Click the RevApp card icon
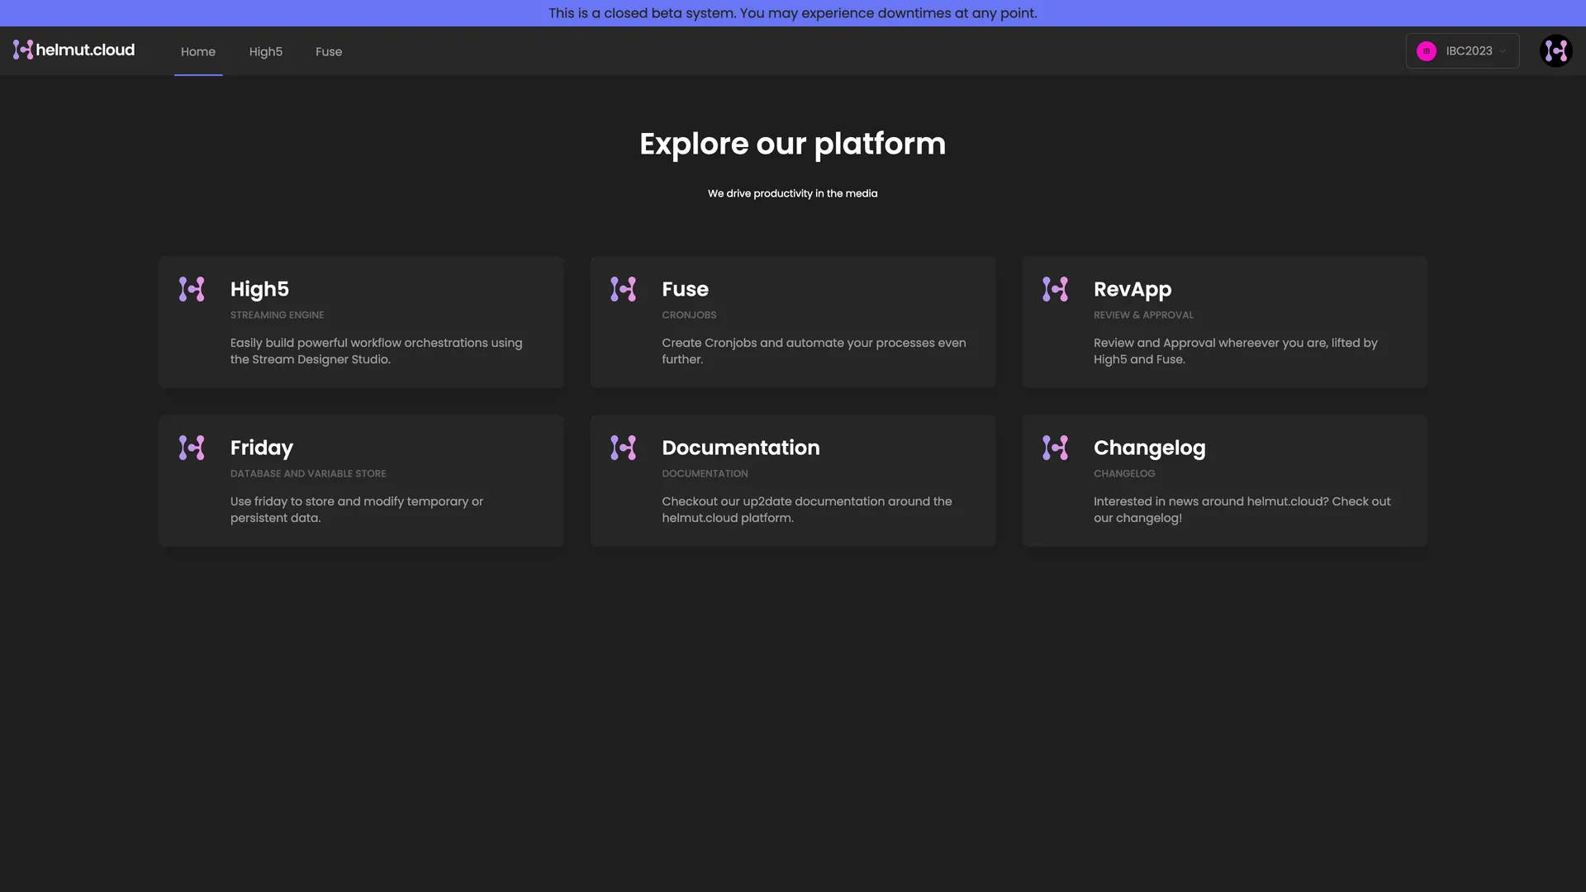Viewport: 1586px width, 892px height. point(1055,289)
